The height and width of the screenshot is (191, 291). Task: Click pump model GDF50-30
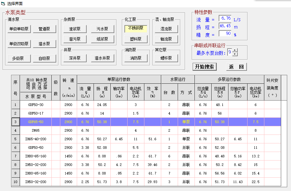coord(36,105)
